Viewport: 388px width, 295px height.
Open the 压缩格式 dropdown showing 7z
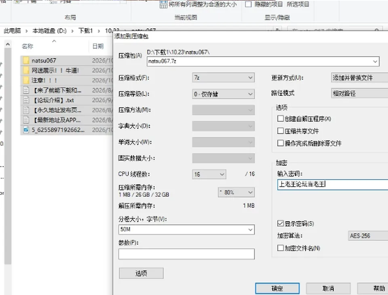click(x=223, y=78)
